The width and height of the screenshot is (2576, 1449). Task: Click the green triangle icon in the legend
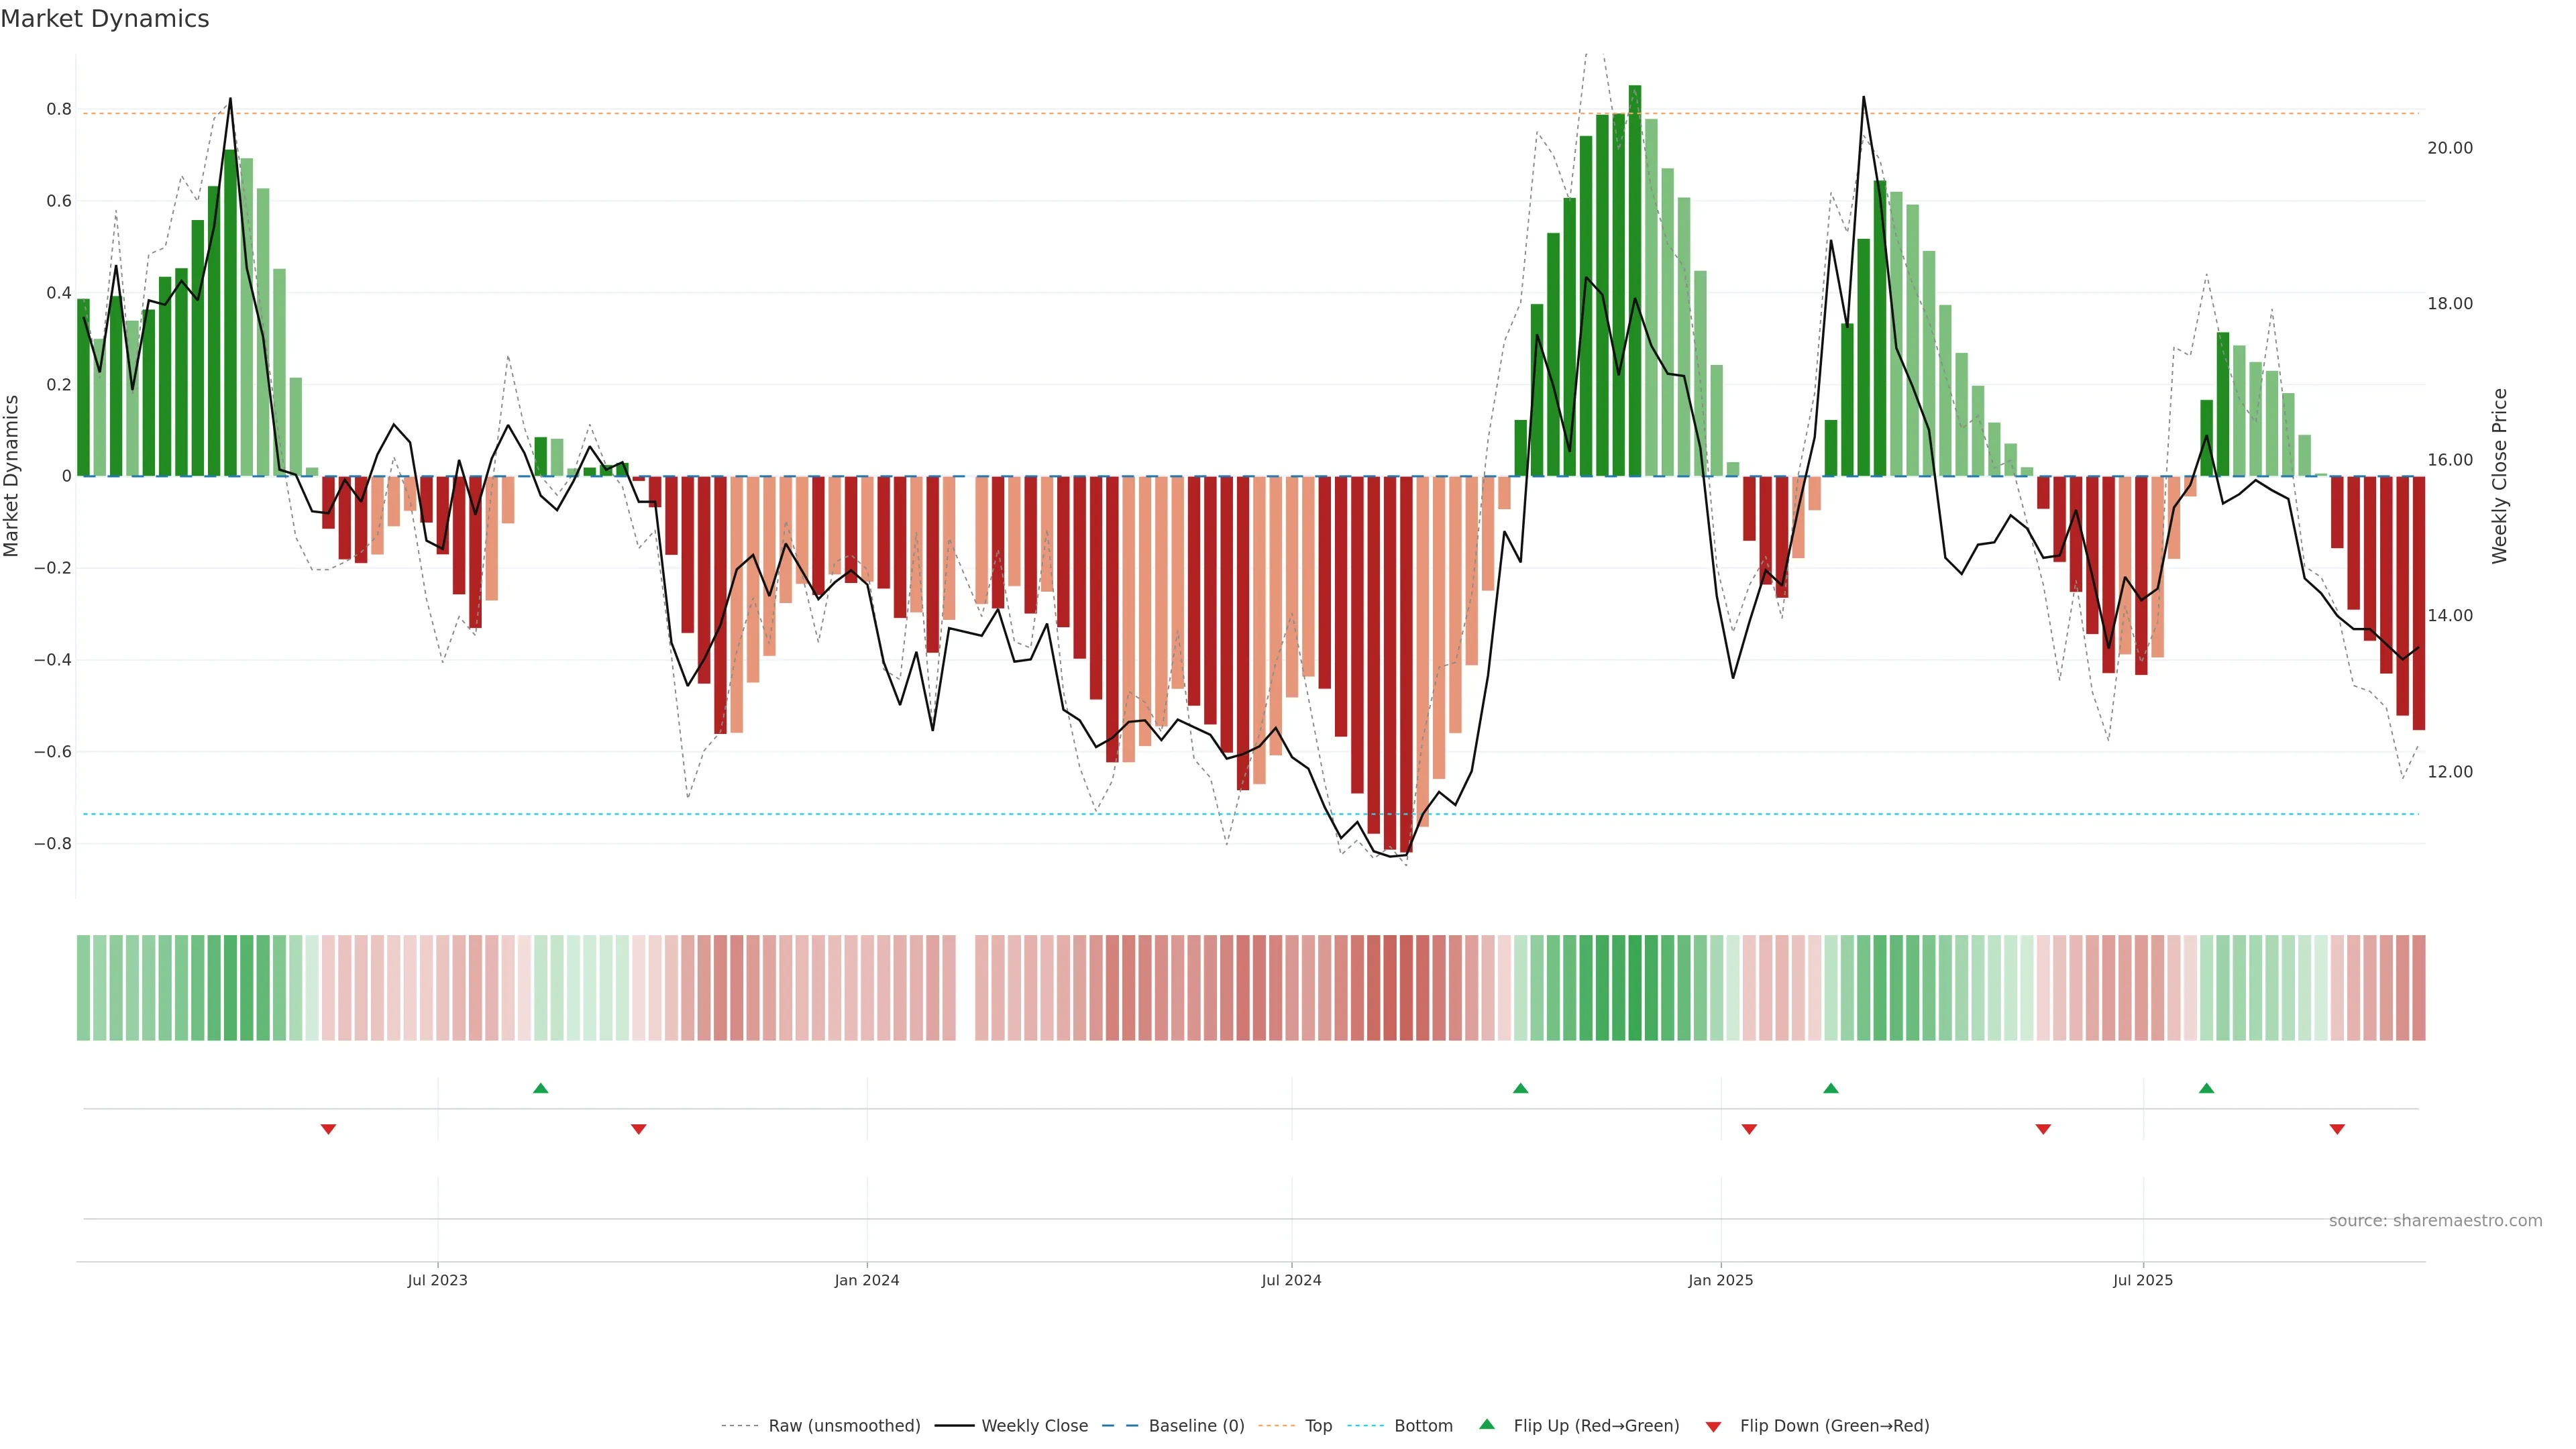tap(1487, 1424)
